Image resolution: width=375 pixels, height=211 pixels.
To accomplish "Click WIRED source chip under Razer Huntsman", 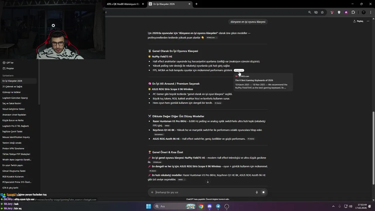I will [167, 126].
